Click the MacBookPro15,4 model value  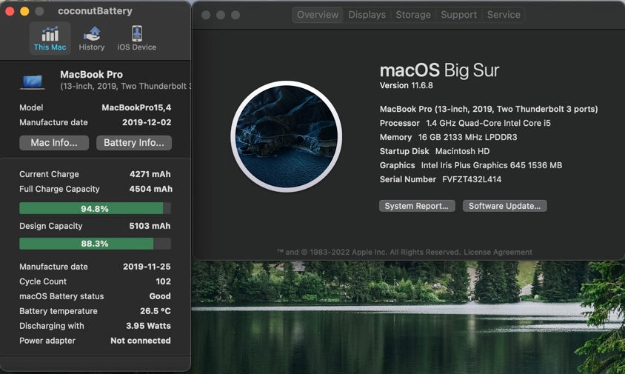pyautogui.click(x=136, y=107)
